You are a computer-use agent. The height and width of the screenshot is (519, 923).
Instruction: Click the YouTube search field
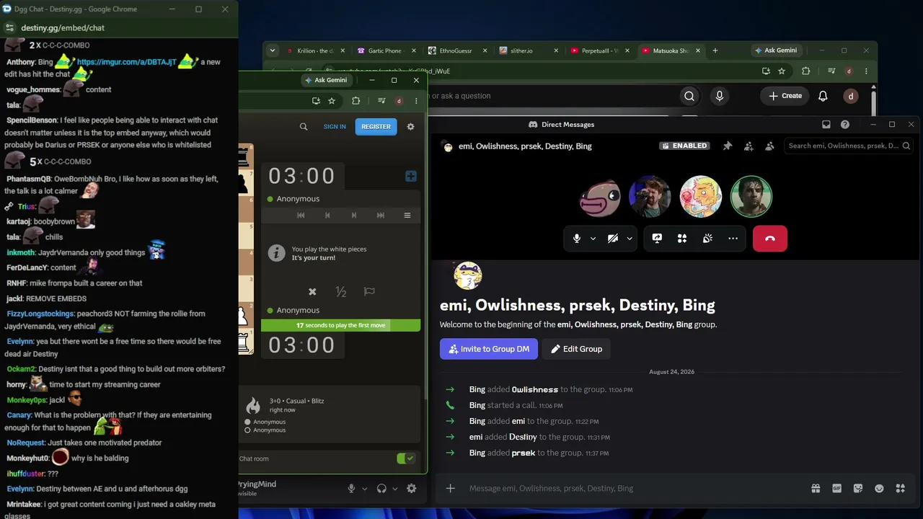pos(552,96)
